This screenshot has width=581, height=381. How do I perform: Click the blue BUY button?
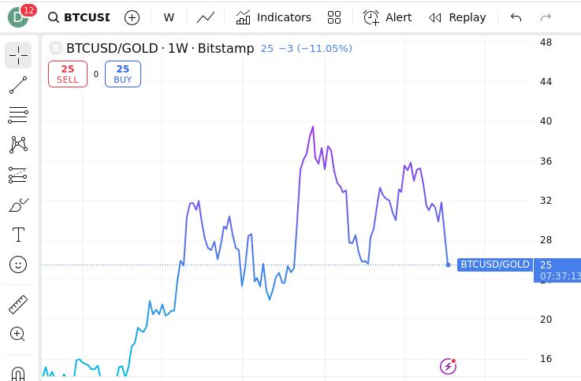click(x=123, y=74)
